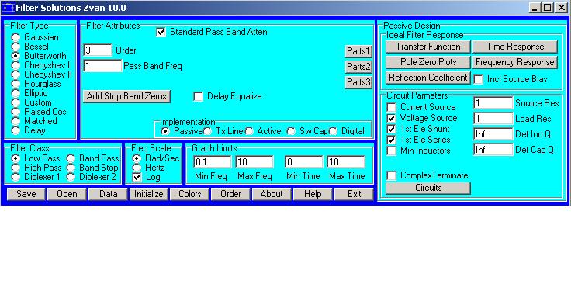Toggle the Voltage Source checkbox
The height and width of the screenshot is (298, 571).
[391, 118]
